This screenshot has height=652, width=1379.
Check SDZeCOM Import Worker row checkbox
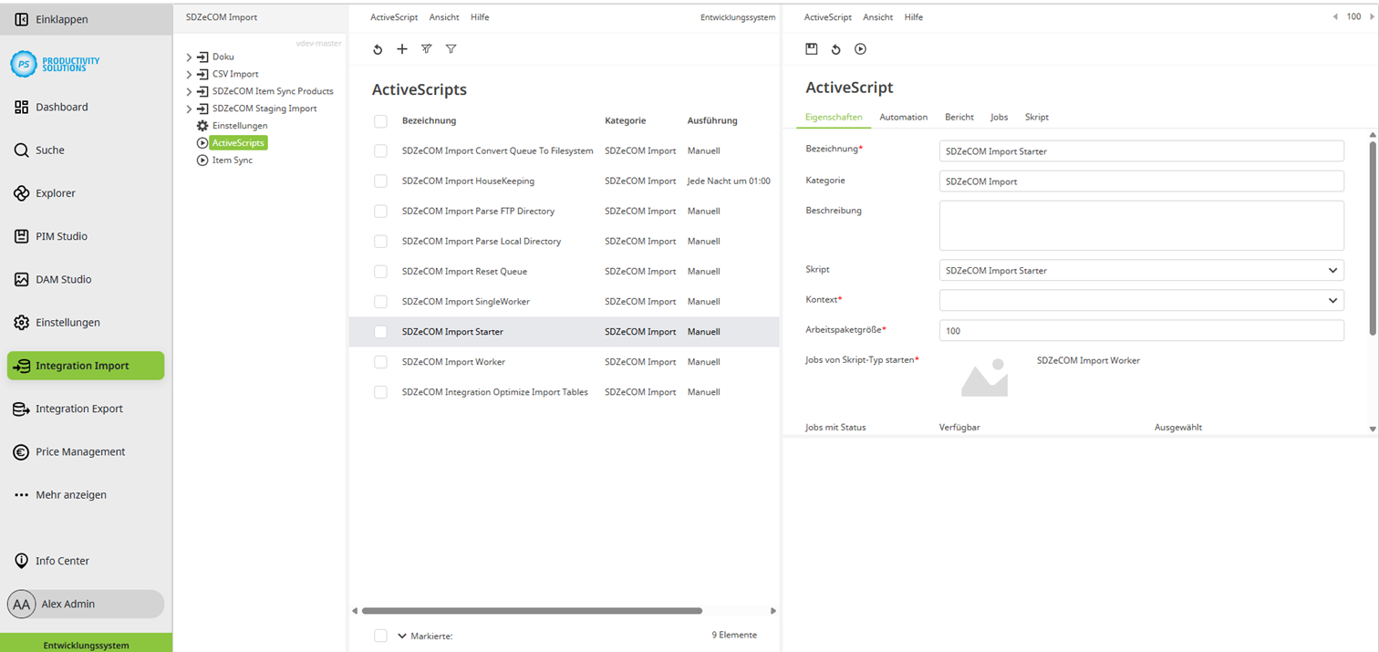tap(380, 361)
